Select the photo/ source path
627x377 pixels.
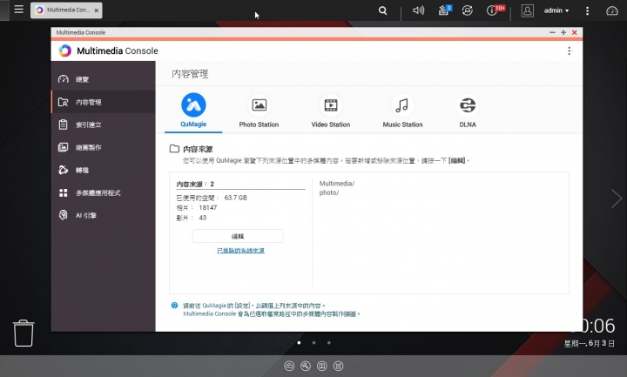[x=329, y=192]
